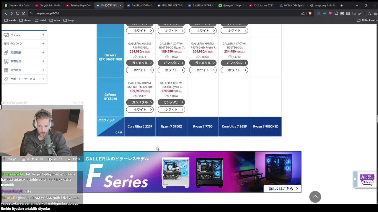Viewport: 378px width, 212px height.
Task: Open the Brave Shields lion icon
Action: click(x=310, y=13)
